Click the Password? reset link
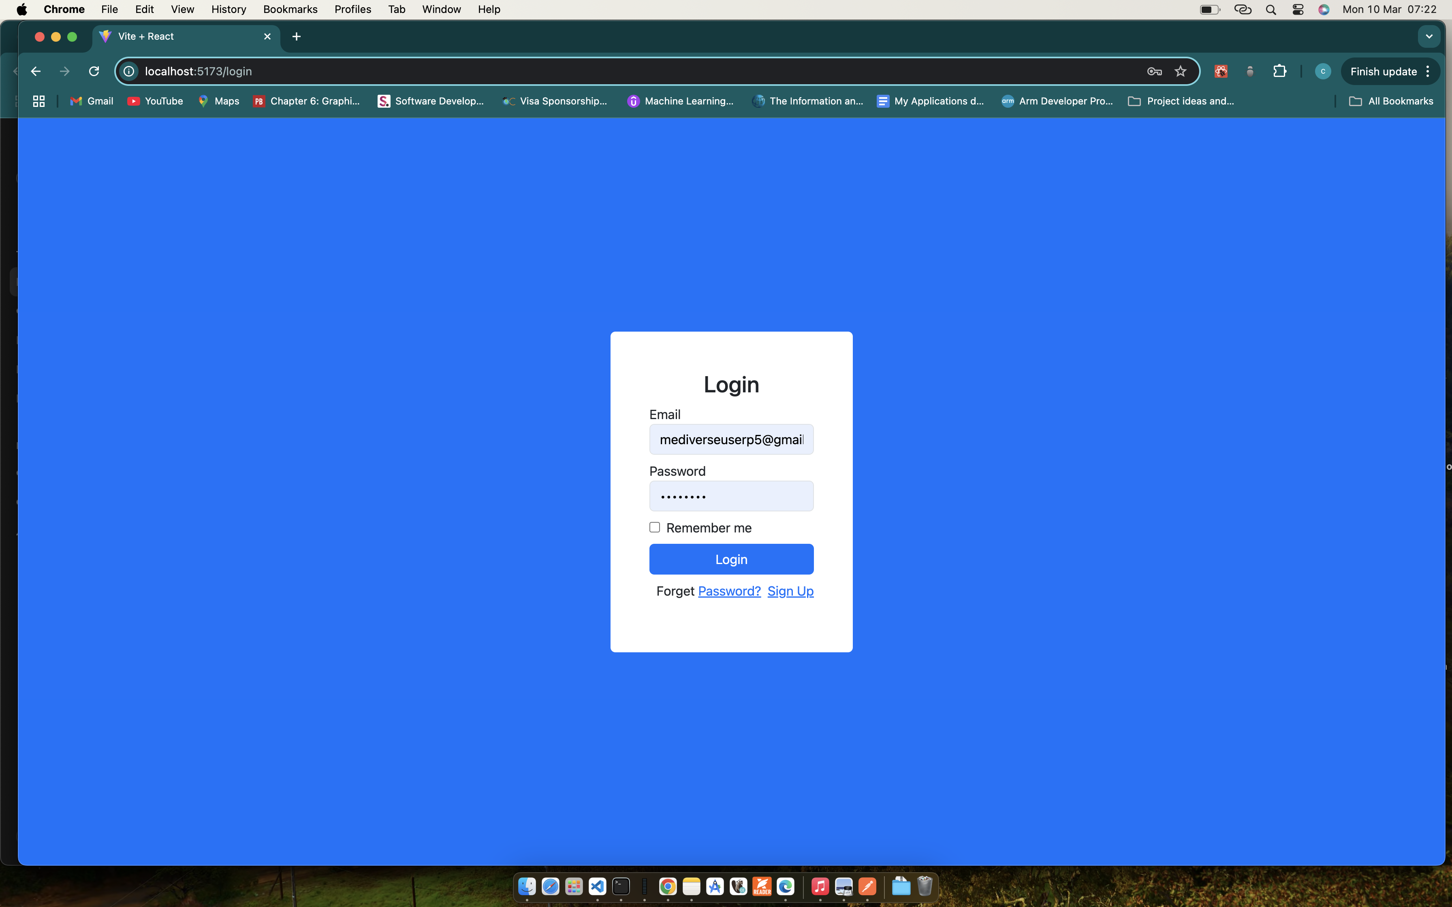The height and width of the screenshot is (907, 1452). coord(729,591)
